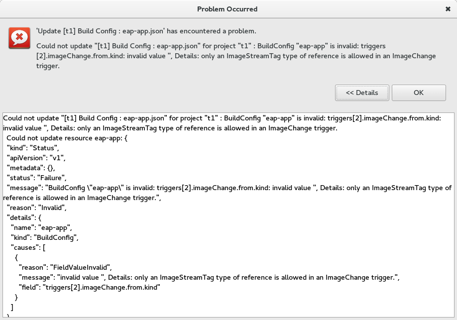Click the "apiVersion": "v1" line
457x320 pixels.
click(36, 157)
